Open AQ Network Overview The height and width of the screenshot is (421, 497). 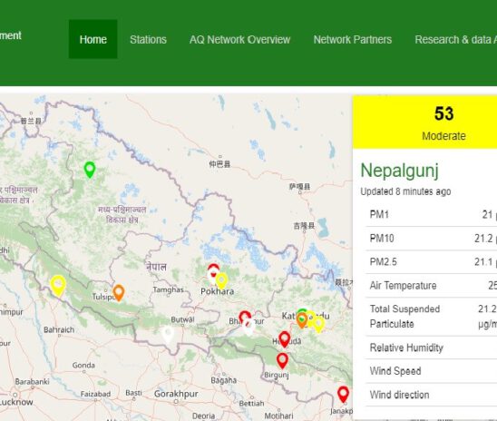[239, 40]
